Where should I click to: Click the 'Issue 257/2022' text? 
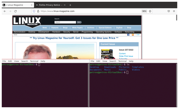(x=126, y=50)
